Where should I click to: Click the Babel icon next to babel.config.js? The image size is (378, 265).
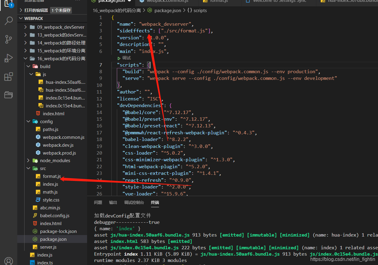35,215
